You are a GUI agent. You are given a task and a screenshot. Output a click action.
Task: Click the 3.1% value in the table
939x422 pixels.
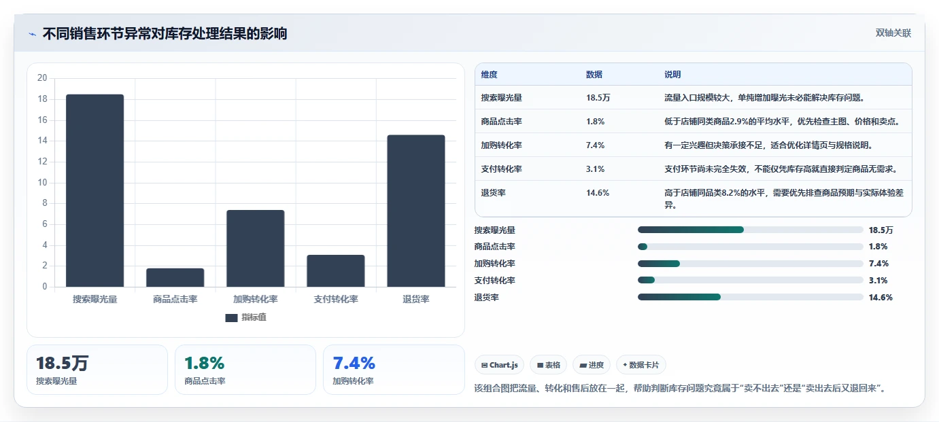(595, 169)
